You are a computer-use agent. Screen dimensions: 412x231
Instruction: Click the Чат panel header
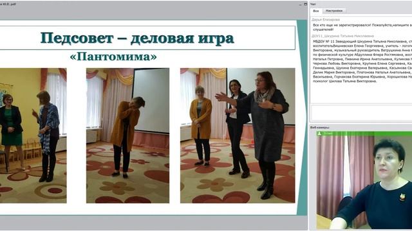click(x=313, y=4)
